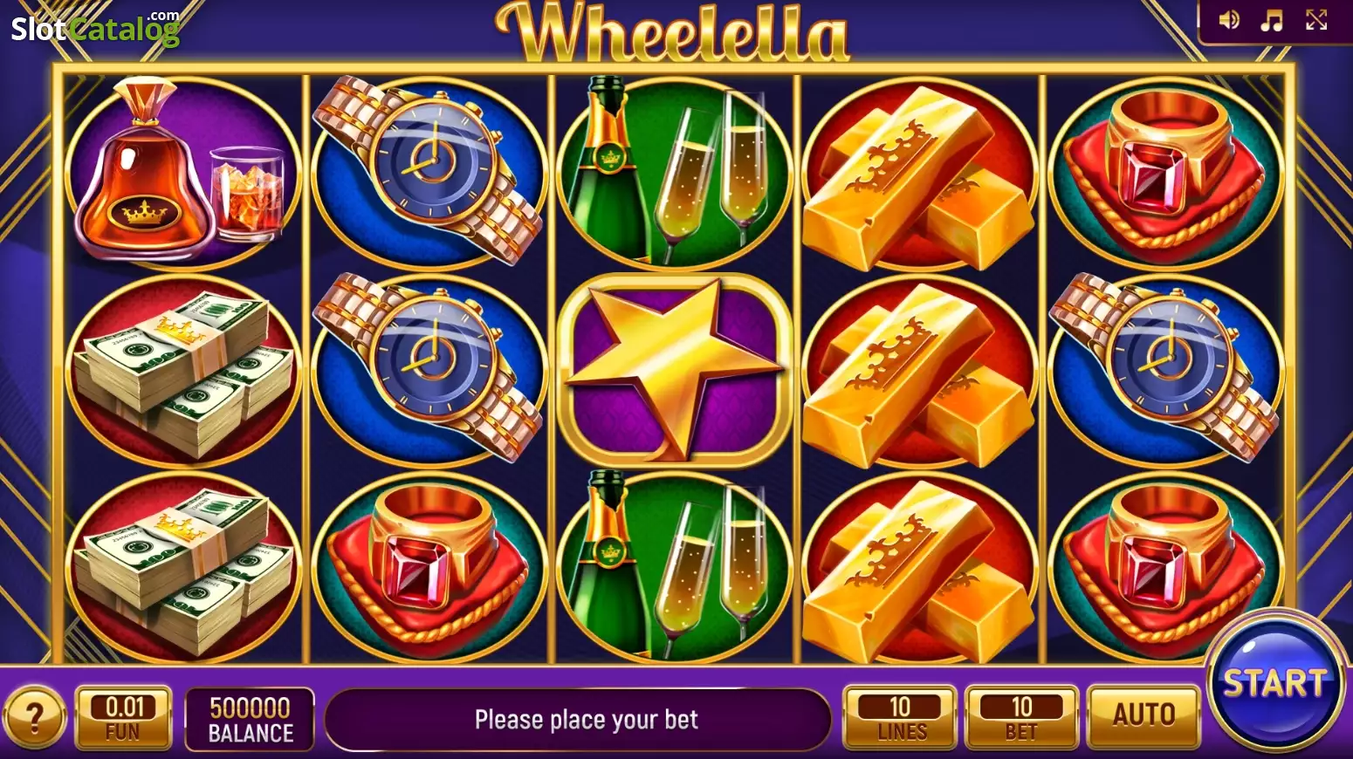Viewport: 1353px width, 759px height.
Task: Open help with the question mark button
Action: coord(34,718)
